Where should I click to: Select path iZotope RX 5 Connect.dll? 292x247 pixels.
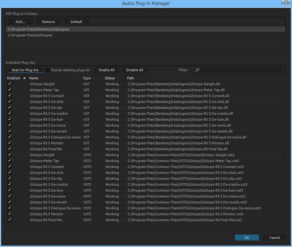pyautogui.click(x=178, y=96)
